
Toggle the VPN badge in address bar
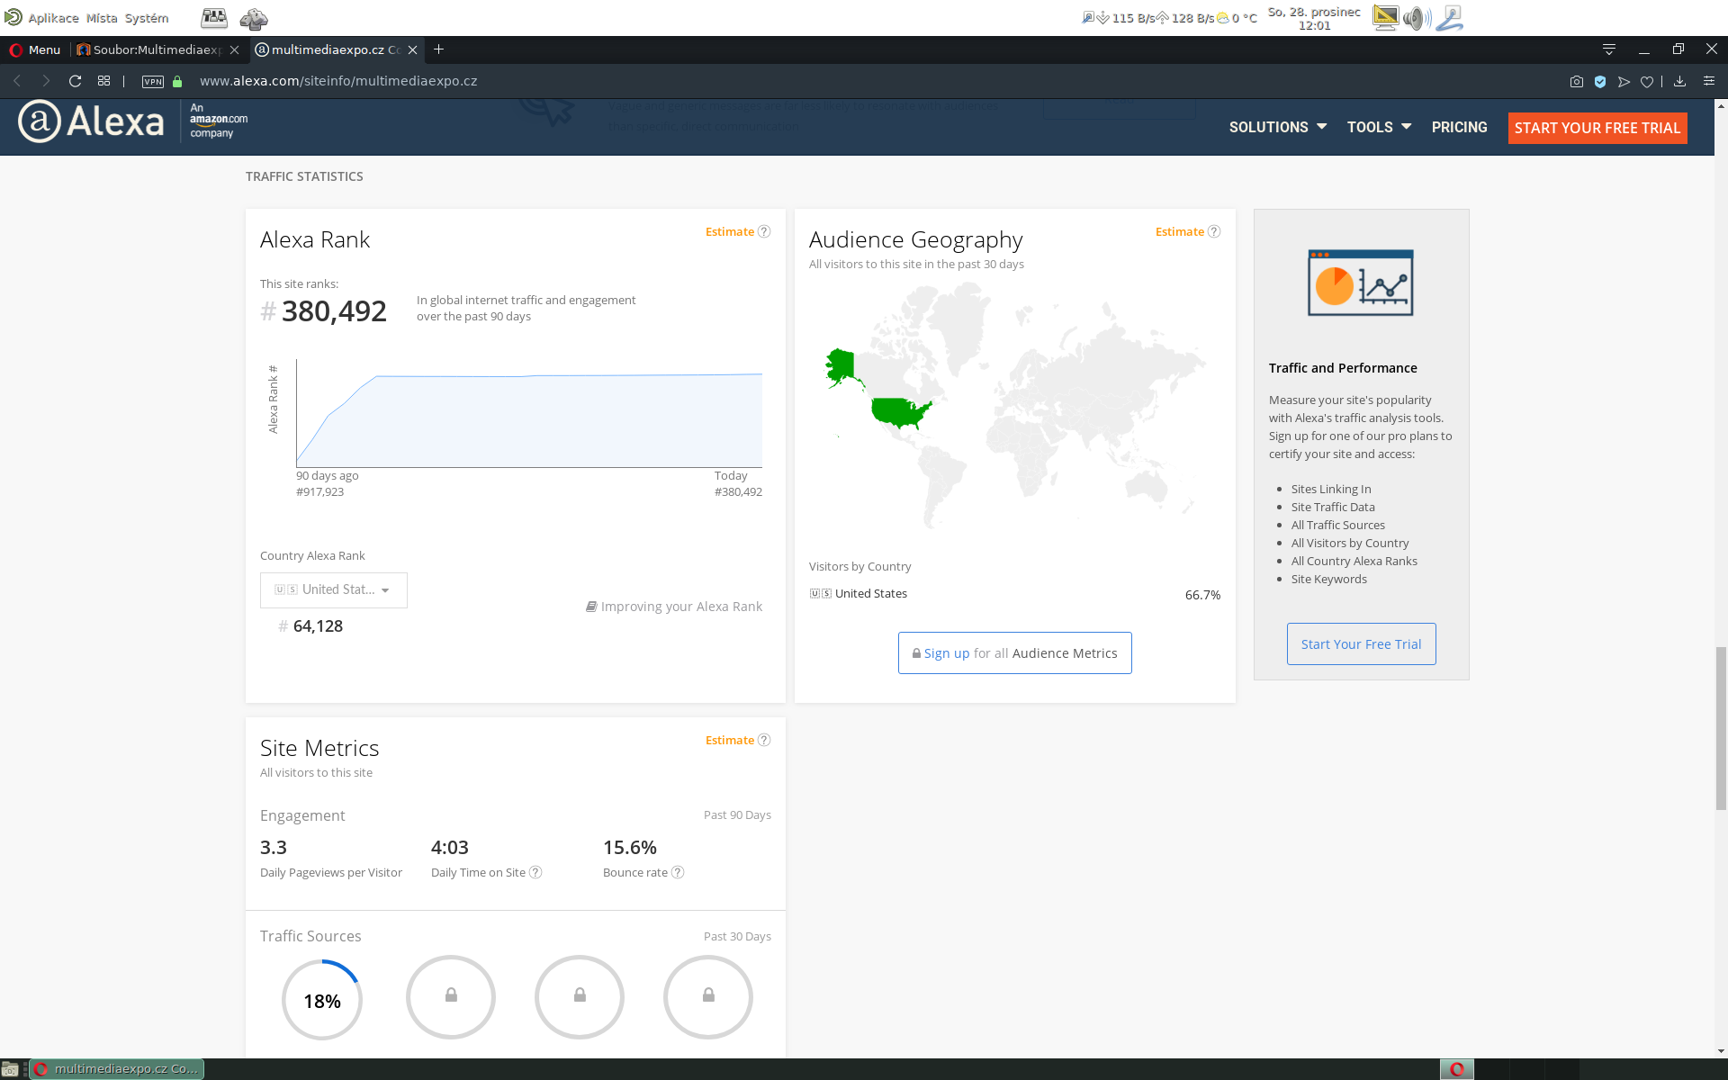point(153,82)
